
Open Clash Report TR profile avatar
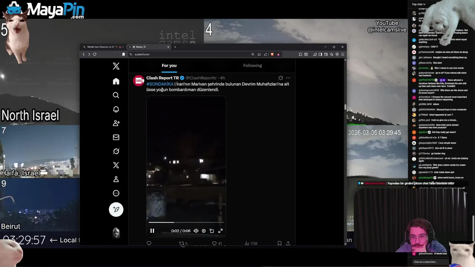[x=139, y=80]
